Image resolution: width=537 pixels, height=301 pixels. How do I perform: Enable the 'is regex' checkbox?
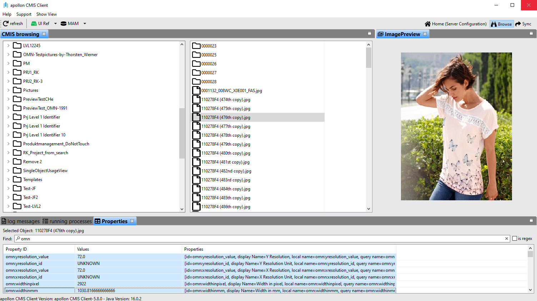pyautogui.click(x=515, y=238)
